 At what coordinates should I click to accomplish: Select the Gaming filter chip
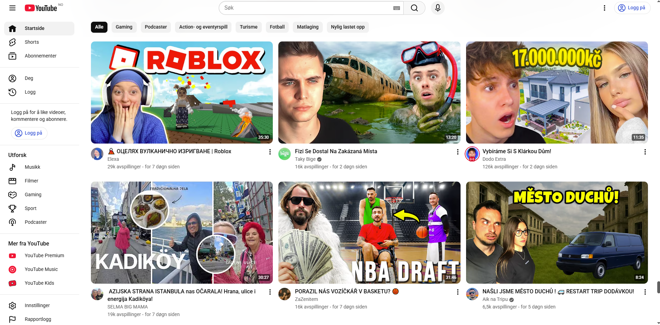point(124,27)
